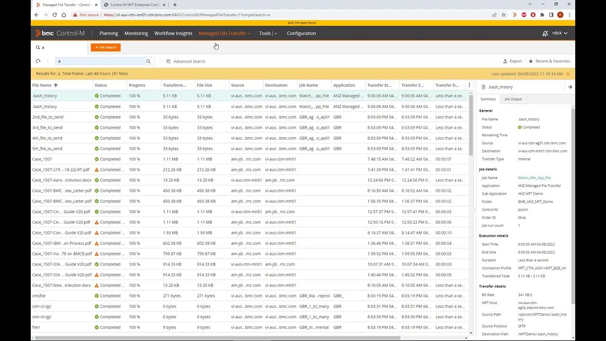Viewport: 606px width, 341px height.
Task: Select the Summary tab
Action: tap(488, 99)
